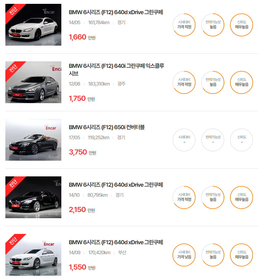The width and height of the screenshot is (258, 278).
Task: Click the 판매가능성 높음 circle on the 1,750 listing
Action: (x=213, y=82)
